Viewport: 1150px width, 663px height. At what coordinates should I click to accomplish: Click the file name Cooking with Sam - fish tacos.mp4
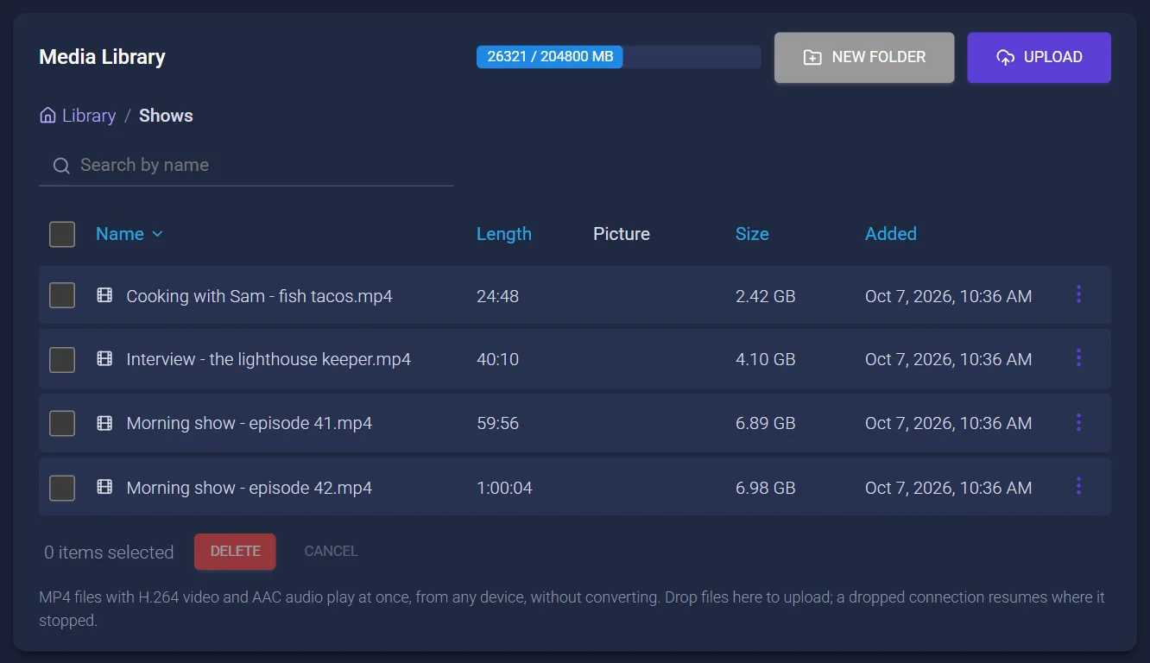tap(260, 296)
